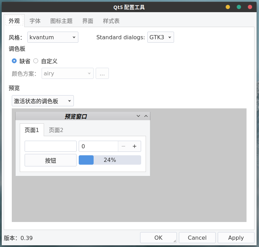Open the 激活状态的调色板 dropdown

pos(43,101)
